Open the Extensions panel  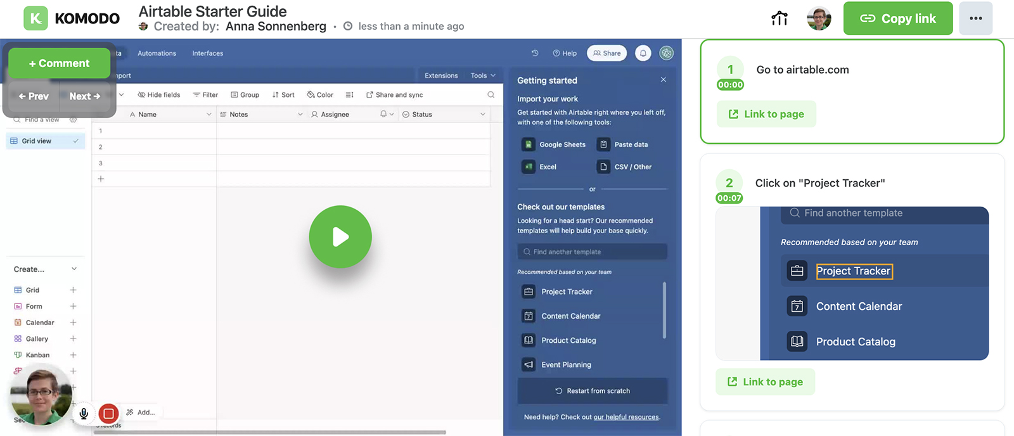441,75
